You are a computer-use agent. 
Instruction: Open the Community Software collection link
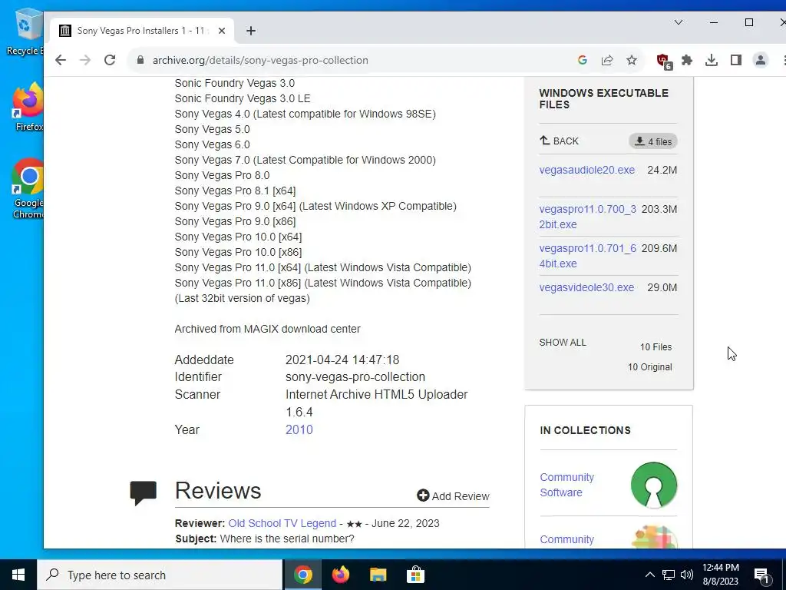[567, 485]
